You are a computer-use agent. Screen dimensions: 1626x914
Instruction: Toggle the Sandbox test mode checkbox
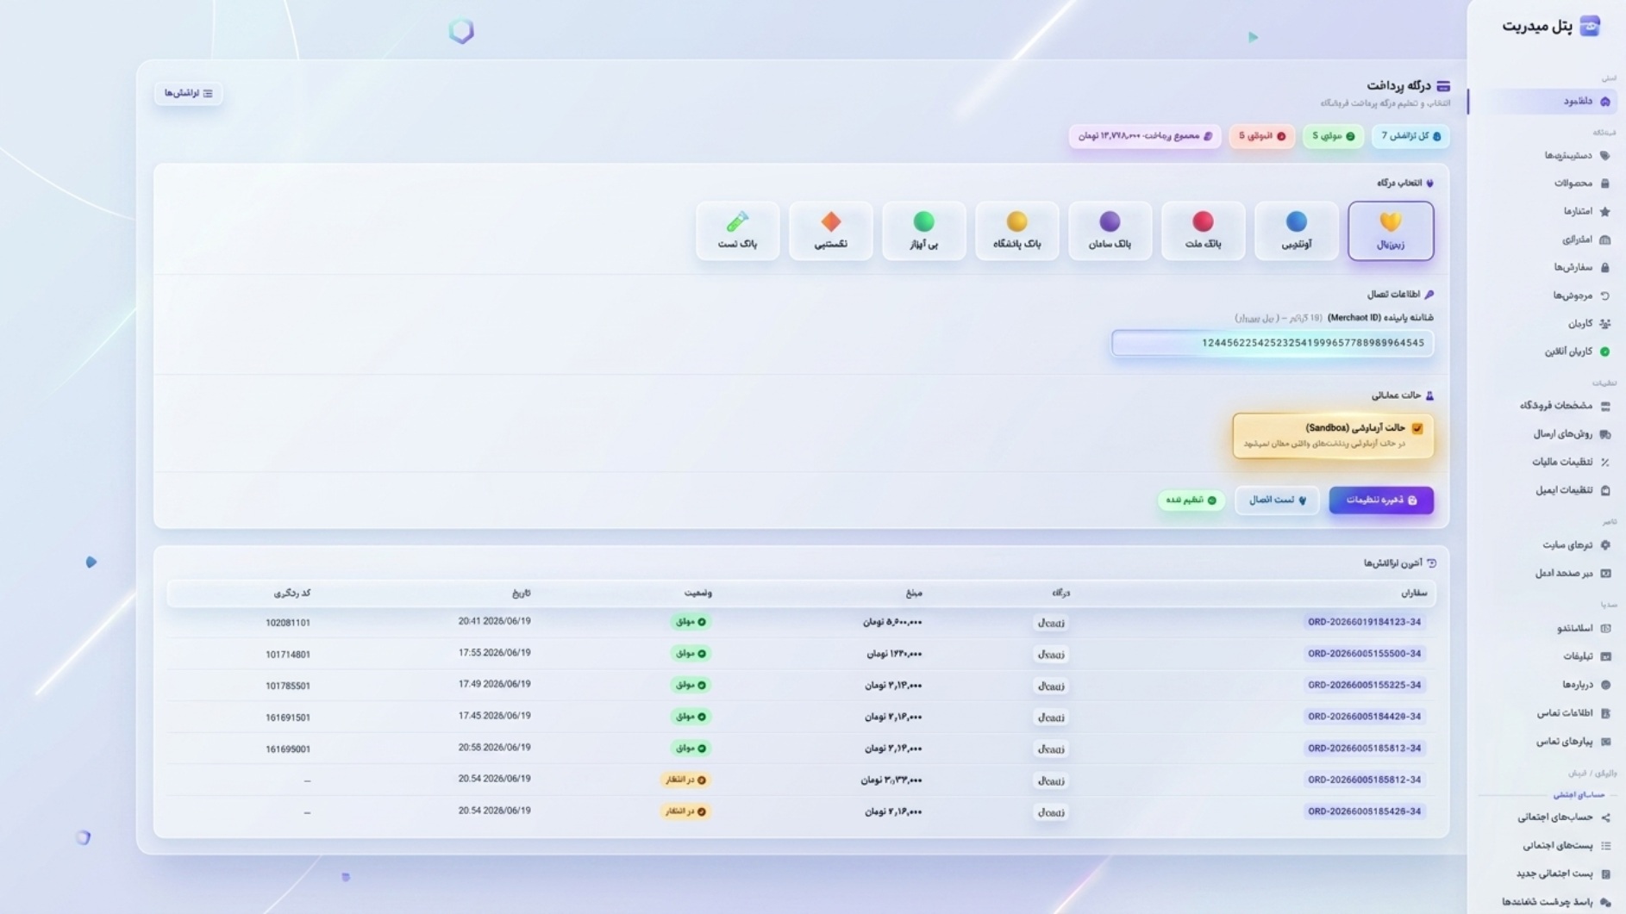1416,428
